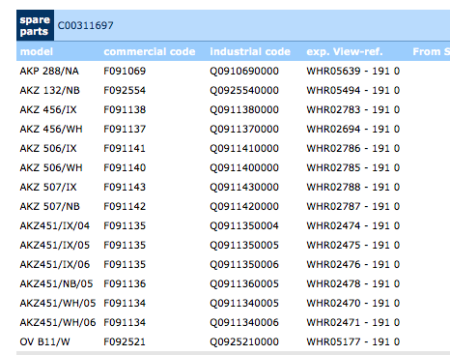Viewport: 450px width, 355px height.
Task: Select model AKZ451/WH/06
Action: (58, 322)
